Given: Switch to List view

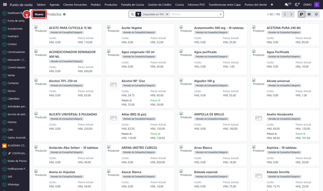Looking at the screenshot, I should [309, 14].
